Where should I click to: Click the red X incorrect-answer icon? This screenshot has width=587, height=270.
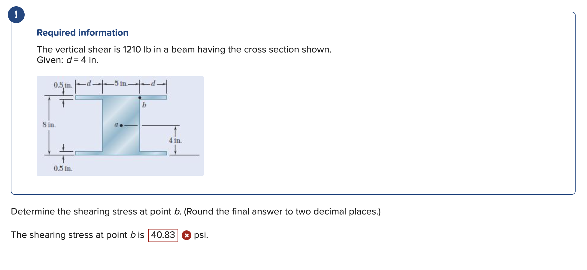[x=187, y=235]
